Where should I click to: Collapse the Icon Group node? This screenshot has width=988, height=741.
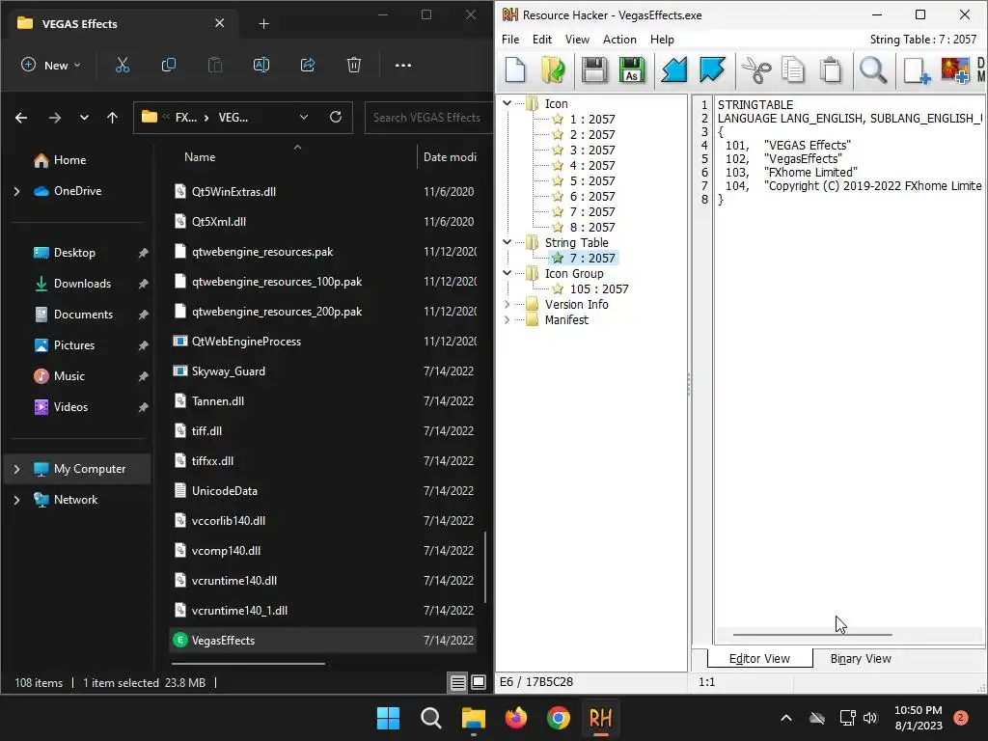point(507,273)
